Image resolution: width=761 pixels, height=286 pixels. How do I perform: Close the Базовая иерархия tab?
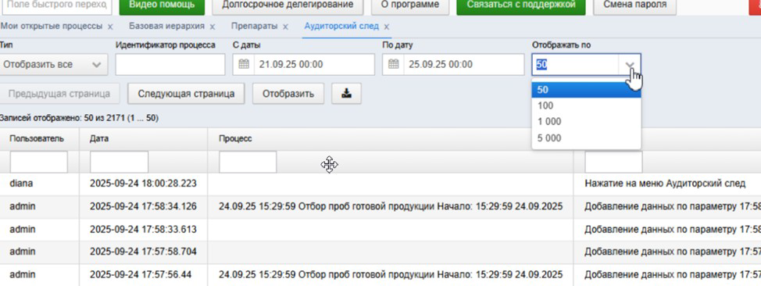(x=213, y=27)
